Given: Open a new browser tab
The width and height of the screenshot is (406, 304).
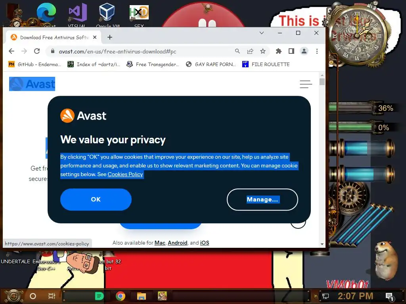Looking at the screenshot, I should tap(110, 38).
